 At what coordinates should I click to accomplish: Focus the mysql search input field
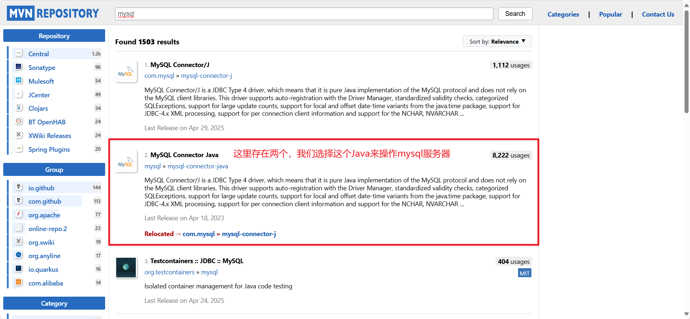point(304,14)
